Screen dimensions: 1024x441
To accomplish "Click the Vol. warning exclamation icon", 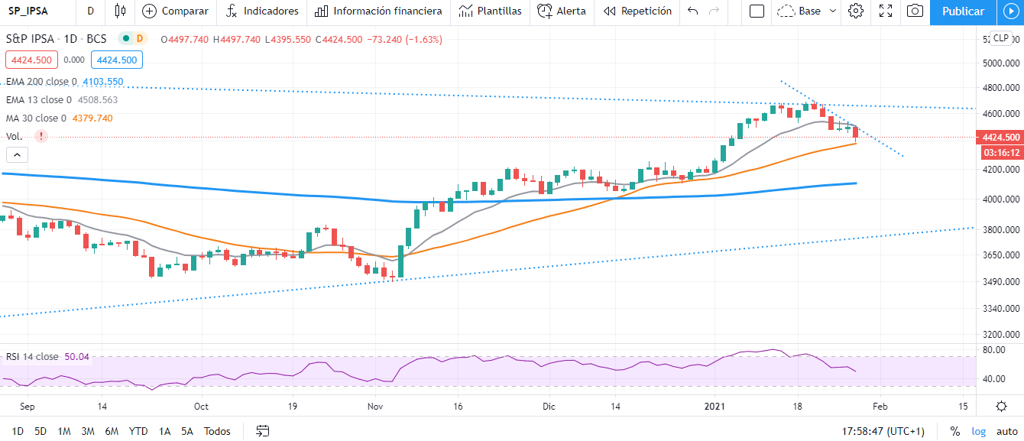I will point(41,136).
